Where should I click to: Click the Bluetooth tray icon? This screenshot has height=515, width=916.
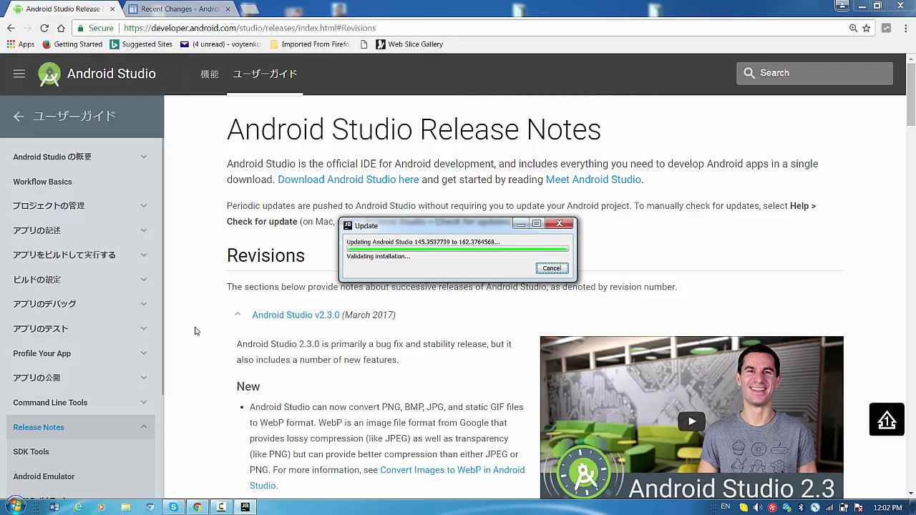[801, 508]
